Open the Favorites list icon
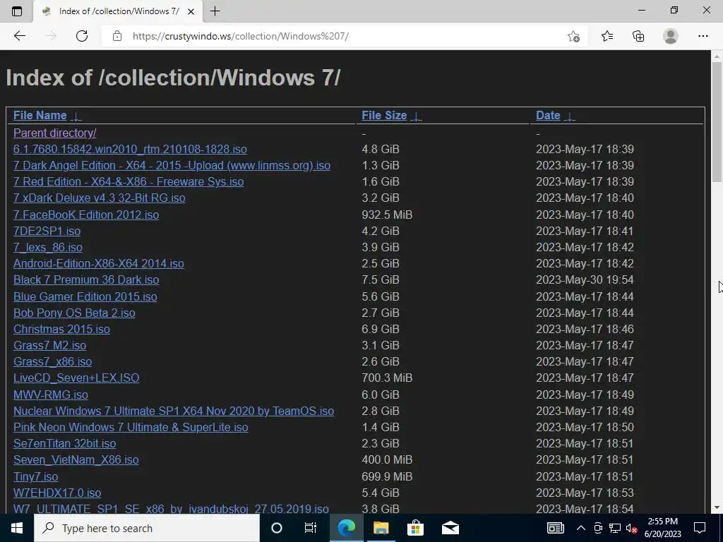This screenshot has height=542, width=723. pos(607,36)
